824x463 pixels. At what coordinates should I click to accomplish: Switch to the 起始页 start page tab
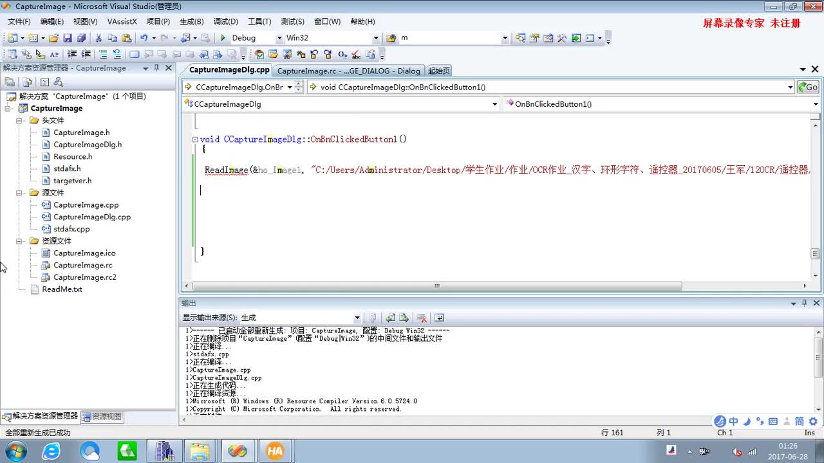tap(438, 71)
